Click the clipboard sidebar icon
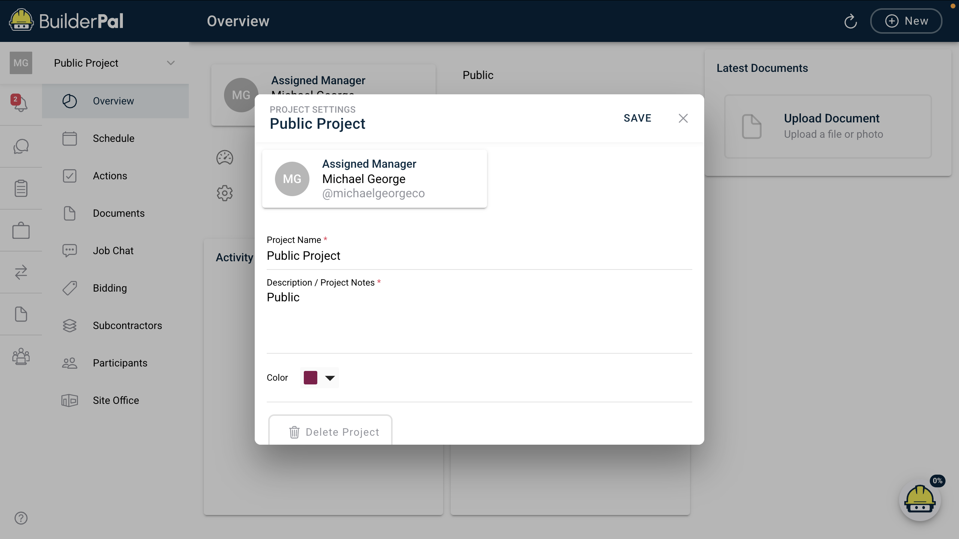 tap(21, 188)
